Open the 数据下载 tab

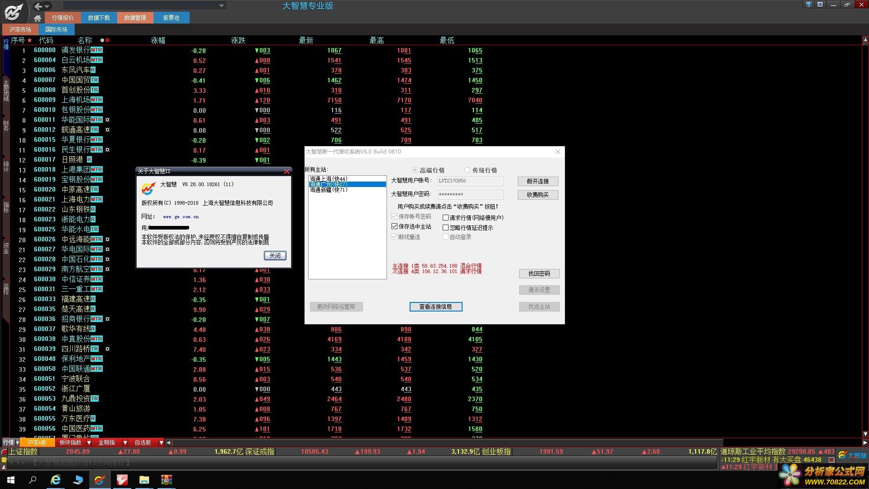point(99,18)
